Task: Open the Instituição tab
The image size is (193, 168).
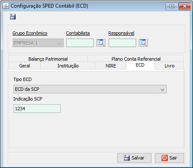Action: [68, 66]
